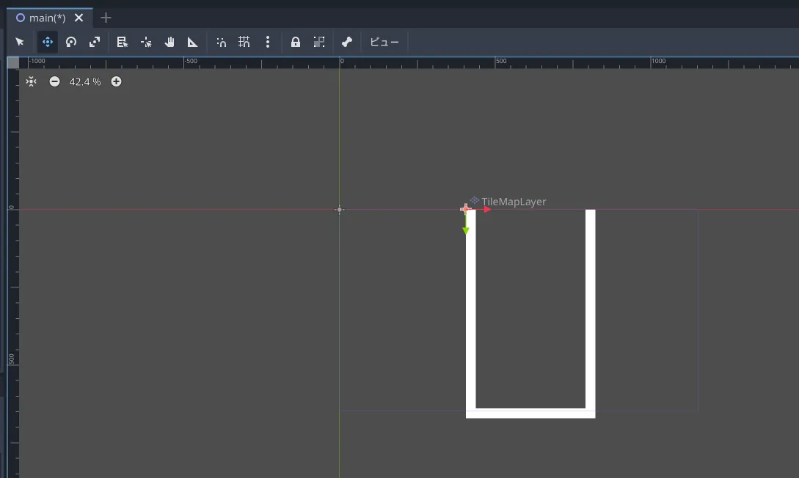This screenshot has width=799, height=478.
Task: Group the selected node's children
Action: click(x=319, y=43)
